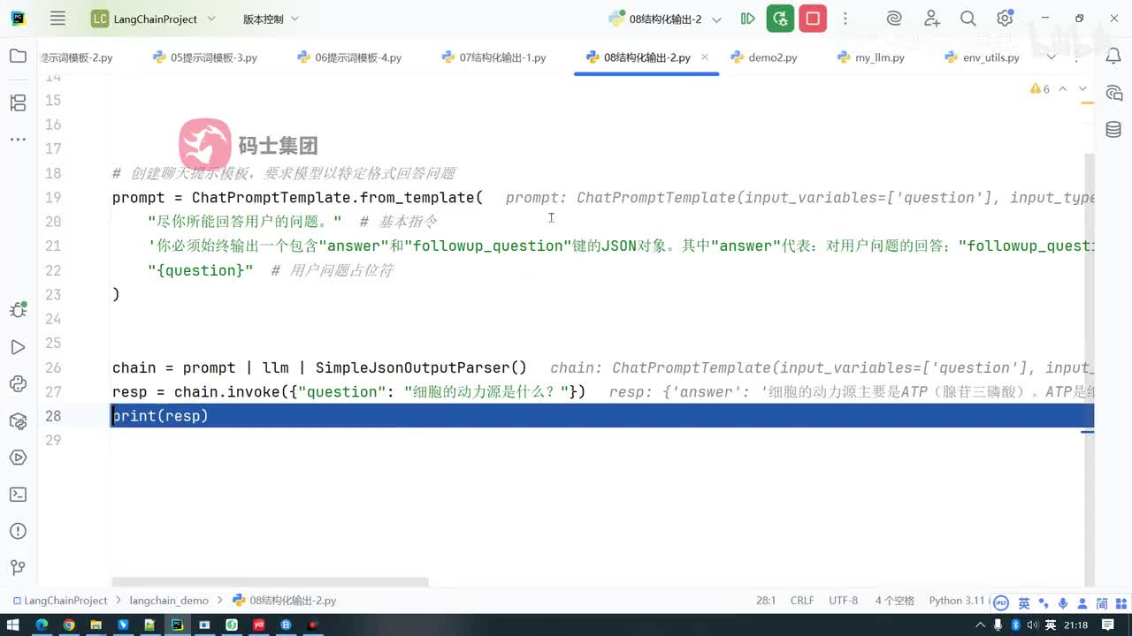
Task: Open the Problems tool window
Action: tap(18, 531)
